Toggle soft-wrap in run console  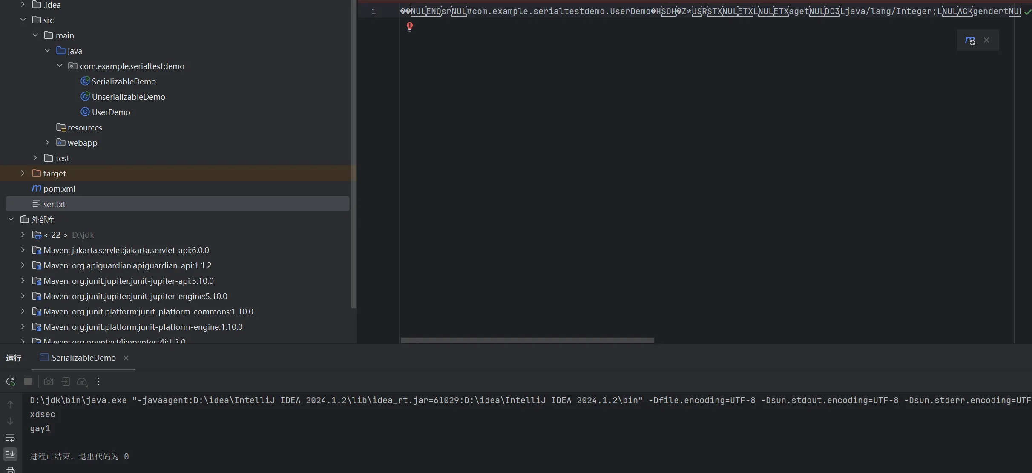10,438
